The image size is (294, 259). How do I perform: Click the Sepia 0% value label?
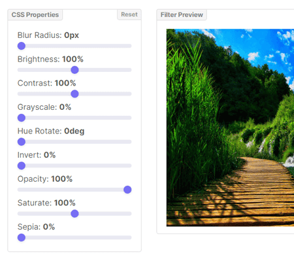tap(49, 227)
